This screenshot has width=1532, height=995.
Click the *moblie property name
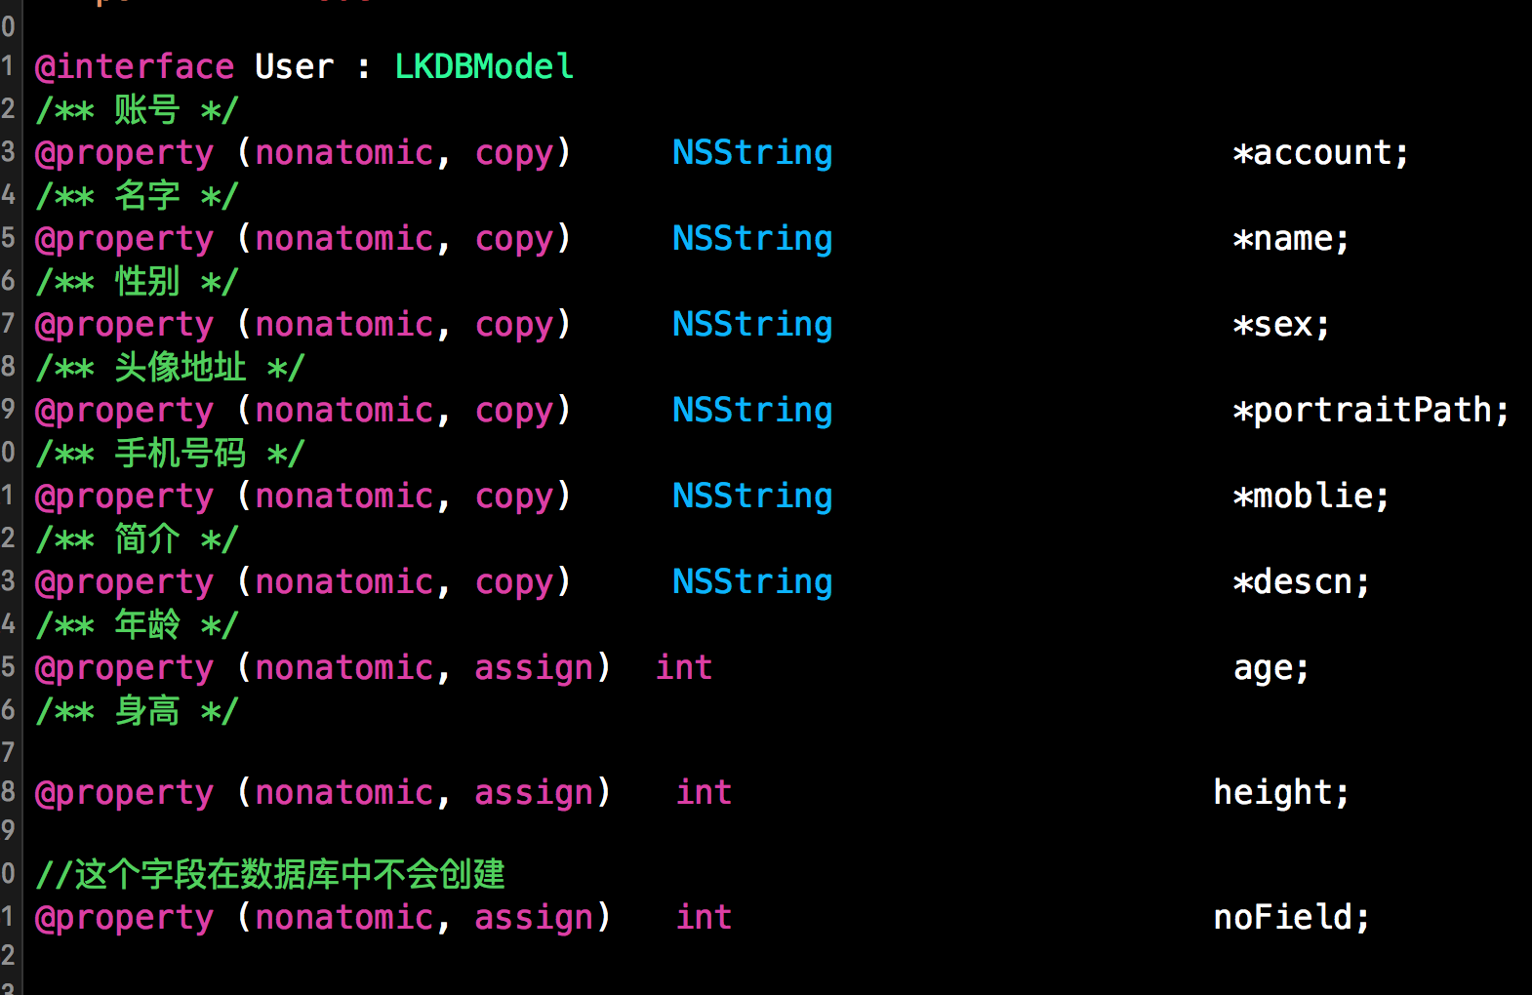[x=1310, y=496]
